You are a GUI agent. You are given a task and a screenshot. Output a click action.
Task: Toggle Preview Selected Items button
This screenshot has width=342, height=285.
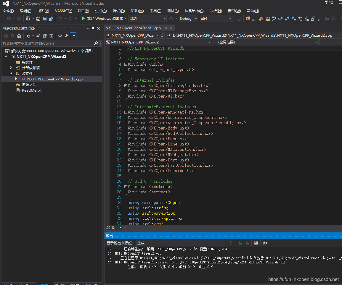[73, 36]
